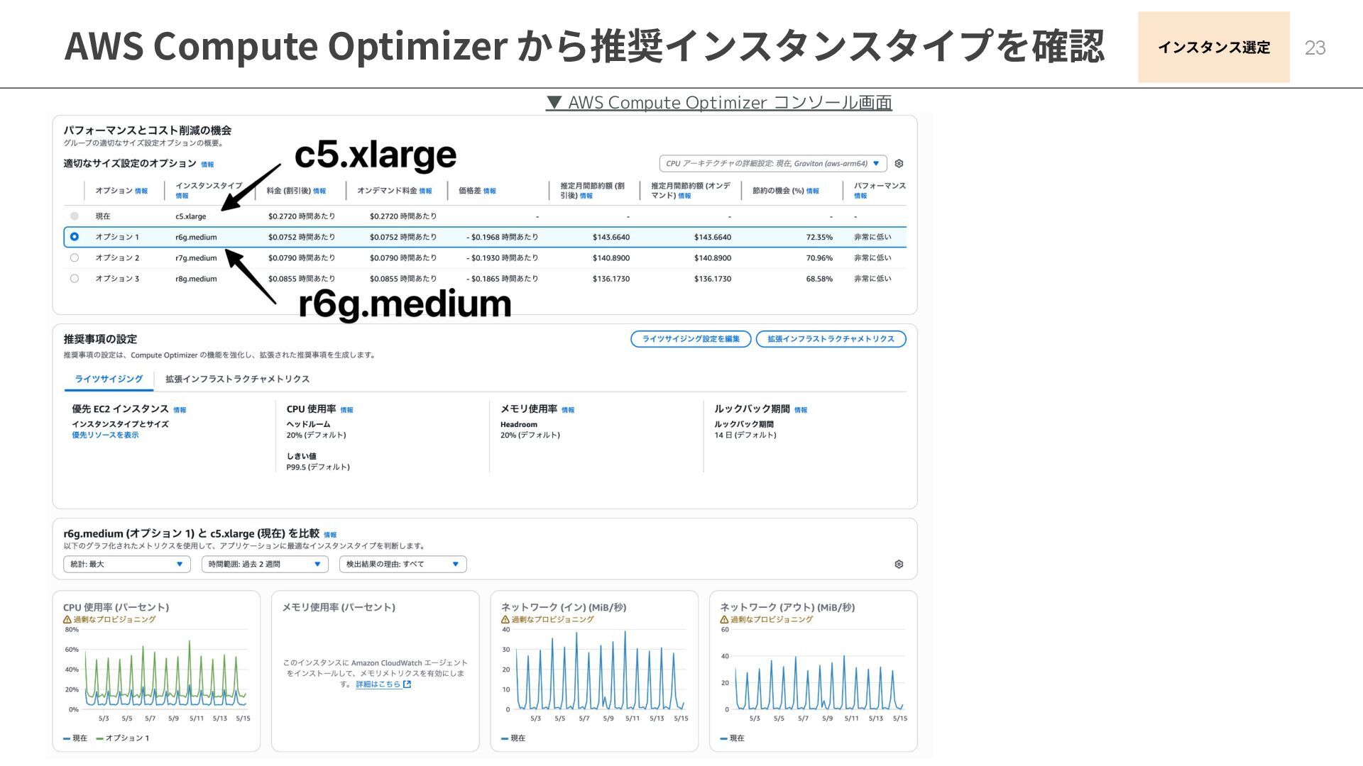Screen dimensions: 1363x766
Task: Open the comparison graph settings gear icon
Action: tap(899, 565)
